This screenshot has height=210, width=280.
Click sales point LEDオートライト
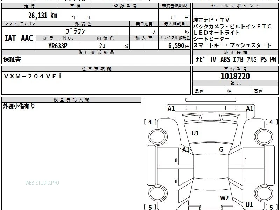[x=216, y=33]
